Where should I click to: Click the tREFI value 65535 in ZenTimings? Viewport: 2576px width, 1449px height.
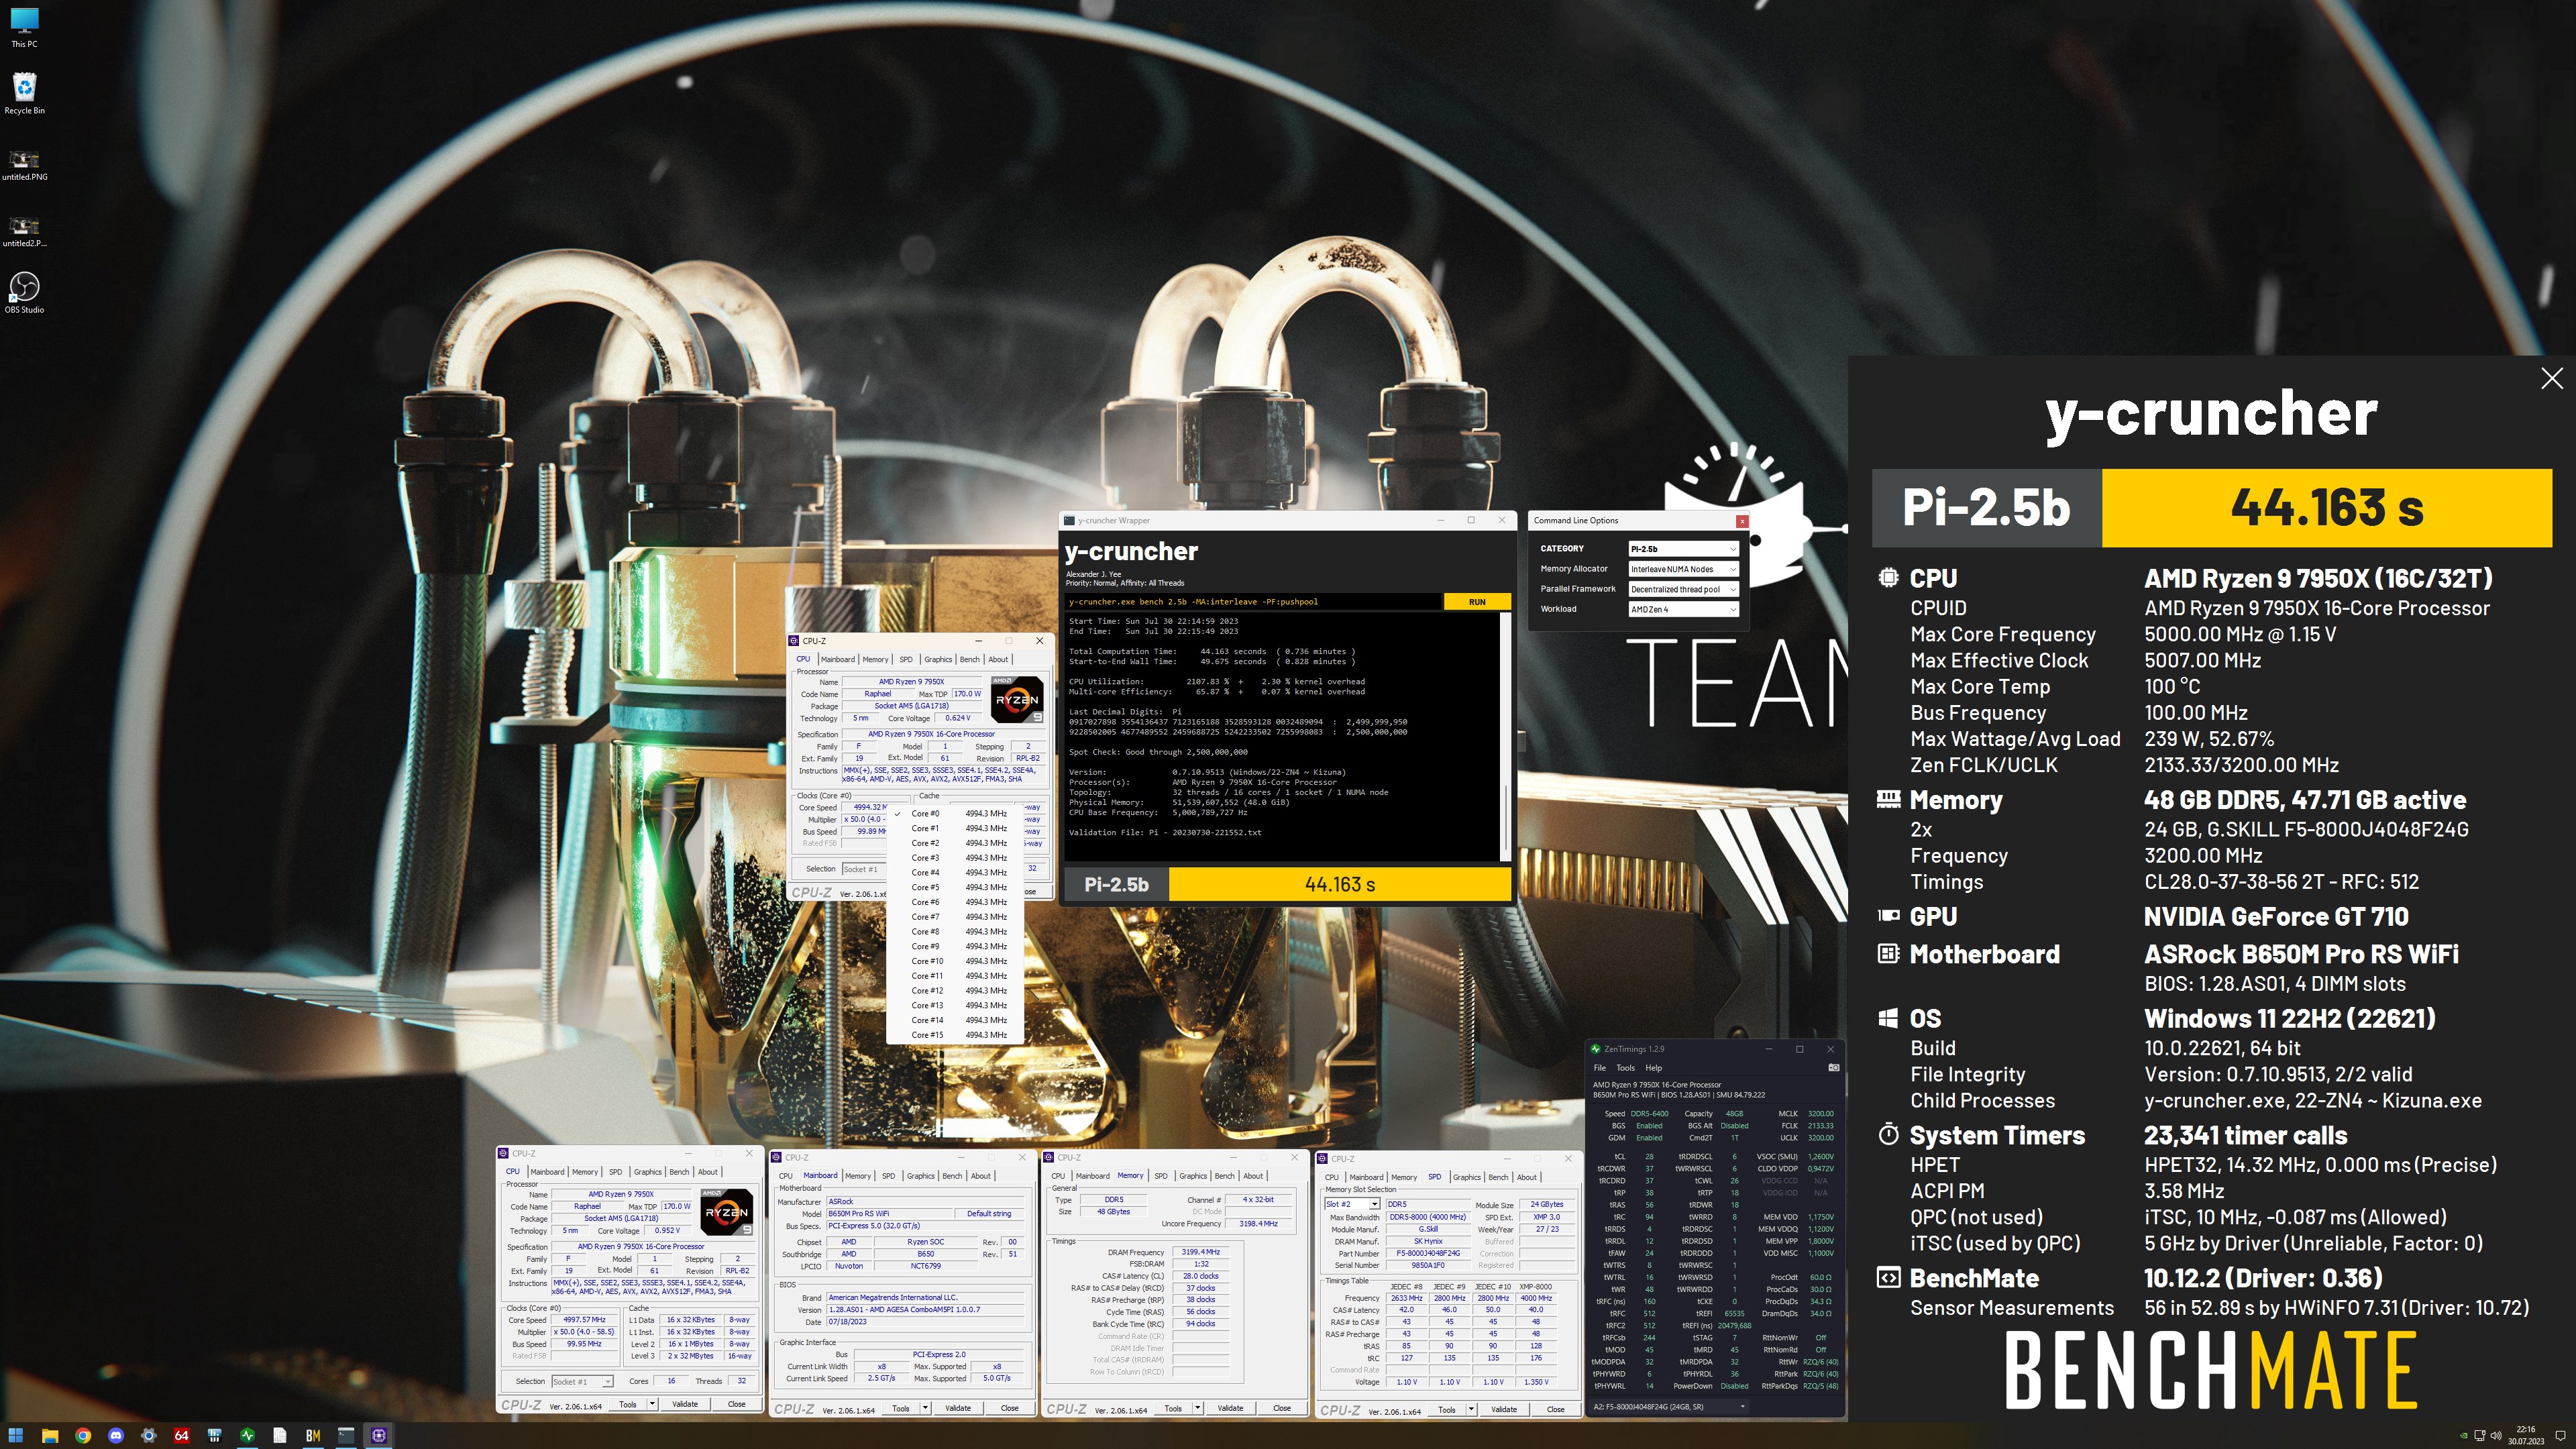(1734, 1314)
